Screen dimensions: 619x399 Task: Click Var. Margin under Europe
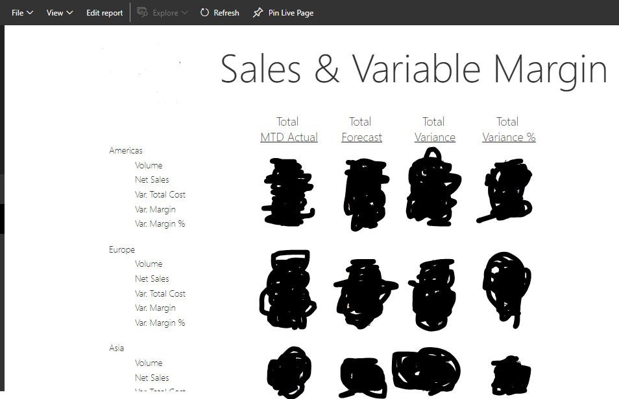(154, 308)
